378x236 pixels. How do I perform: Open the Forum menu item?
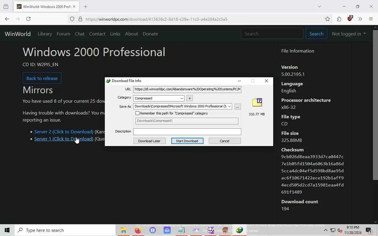tap(63, 34)
